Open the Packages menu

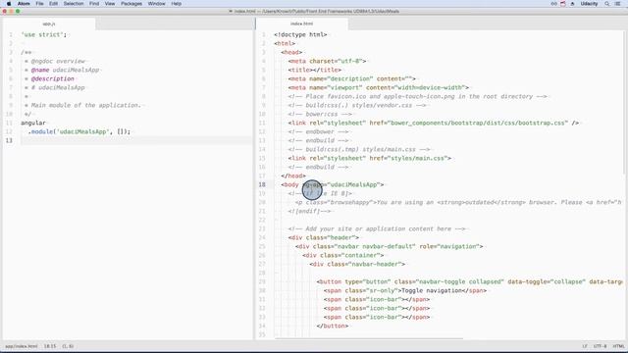131,4
